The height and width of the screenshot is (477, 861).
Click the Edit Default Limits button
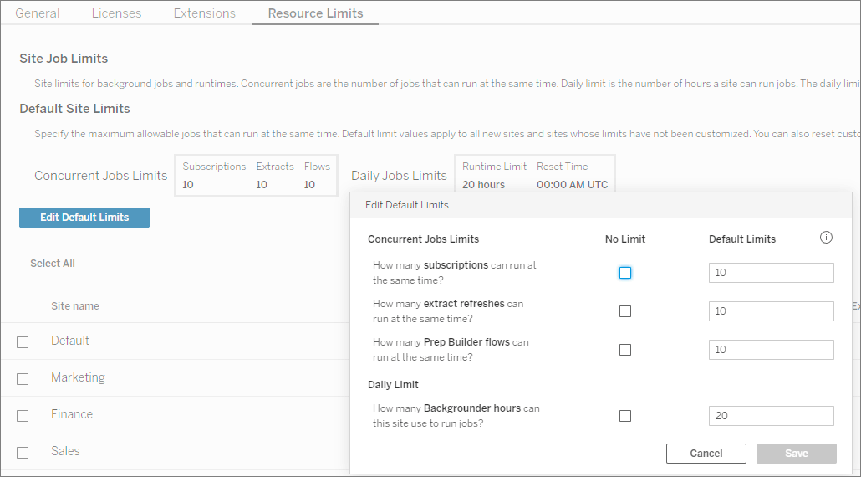point(84,217)
